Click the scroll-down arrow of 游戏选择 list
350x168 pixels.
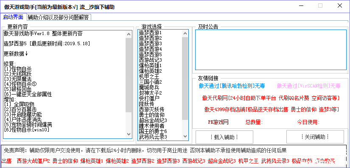click(185, 136)
